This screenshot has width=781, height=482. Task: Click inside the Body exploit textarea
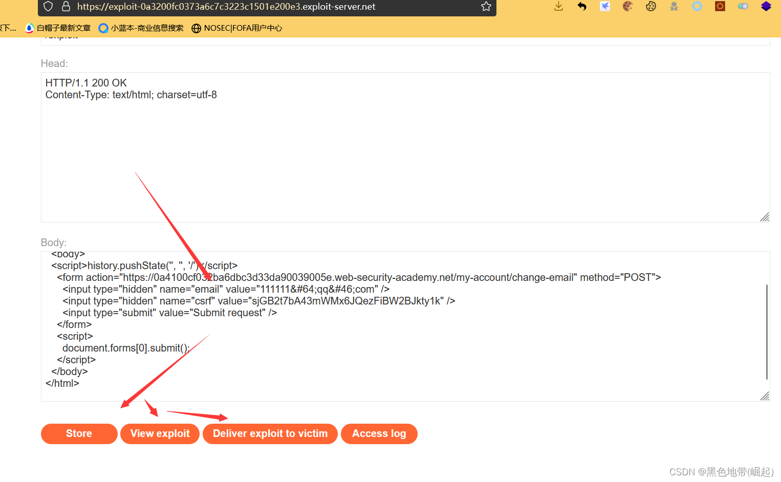(405, 326)
